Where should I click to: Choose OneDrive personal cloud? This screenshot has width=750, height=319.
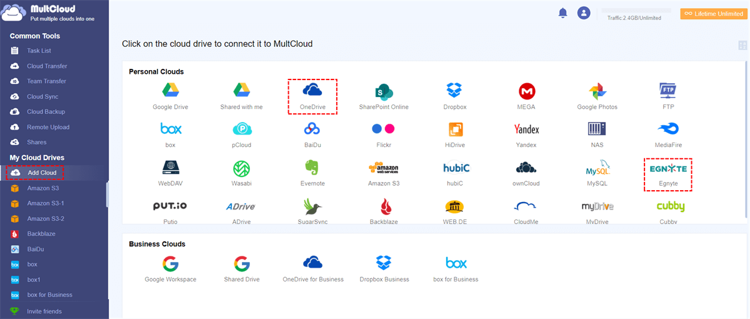pos(312,96)
